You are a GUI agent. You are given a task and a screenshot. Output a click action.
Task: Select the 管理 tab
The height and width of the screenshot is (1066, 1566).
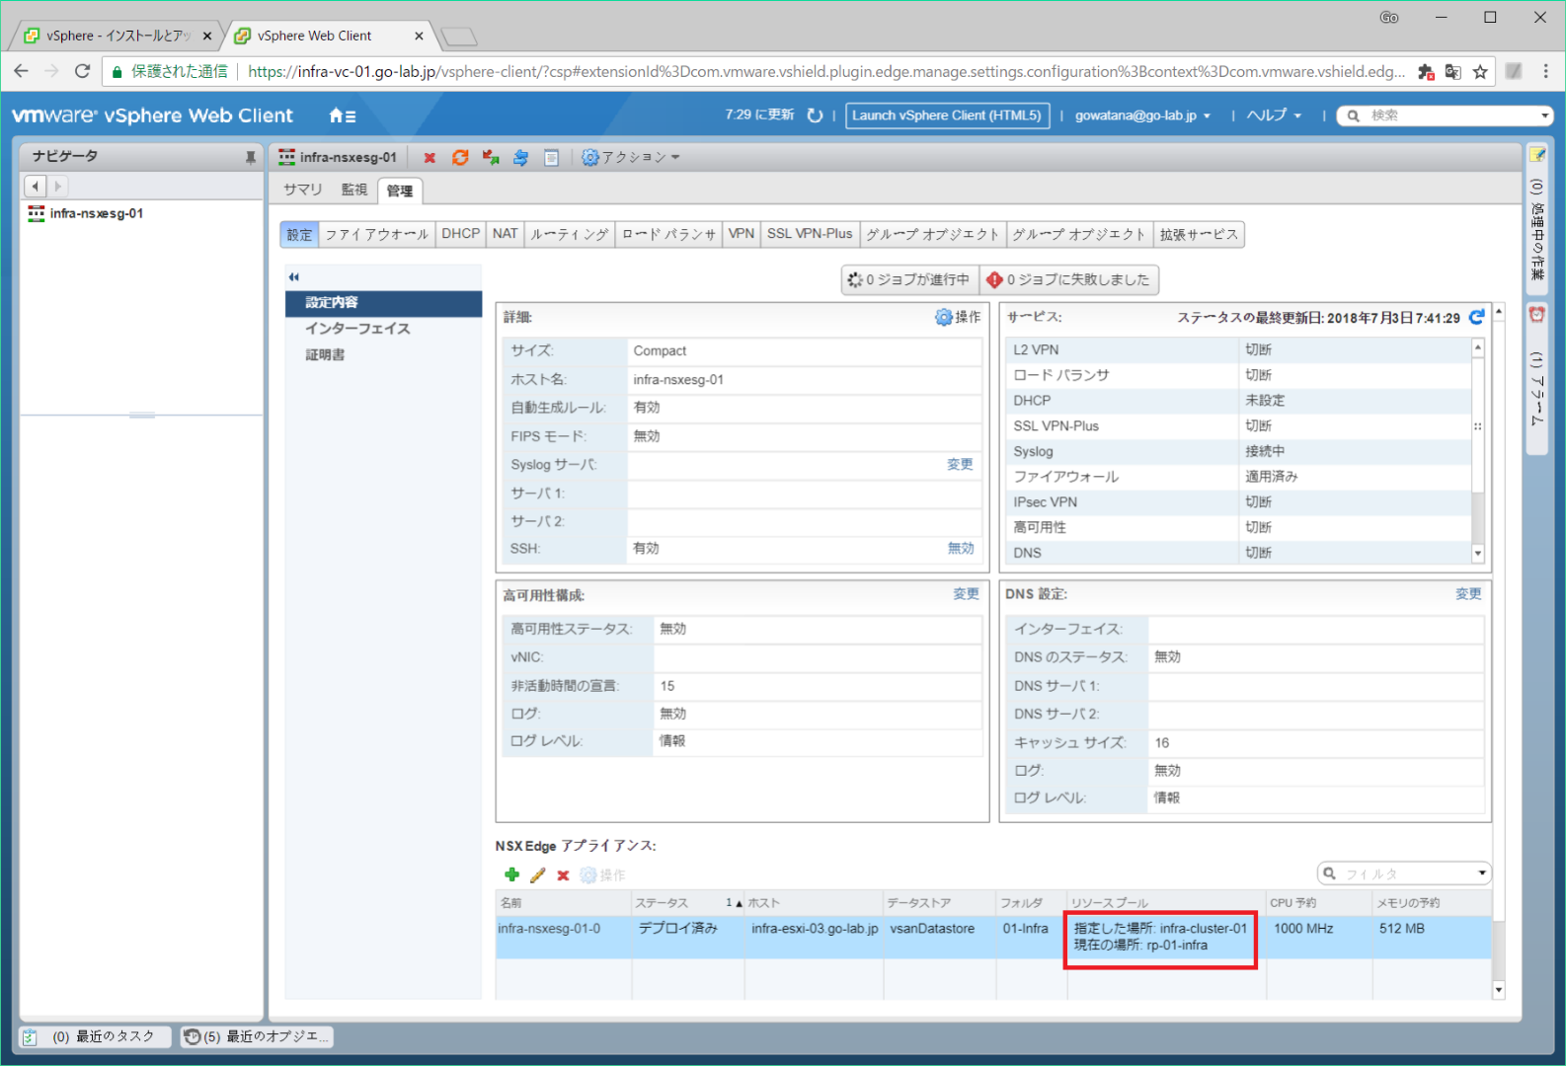[x=400, y=190]
